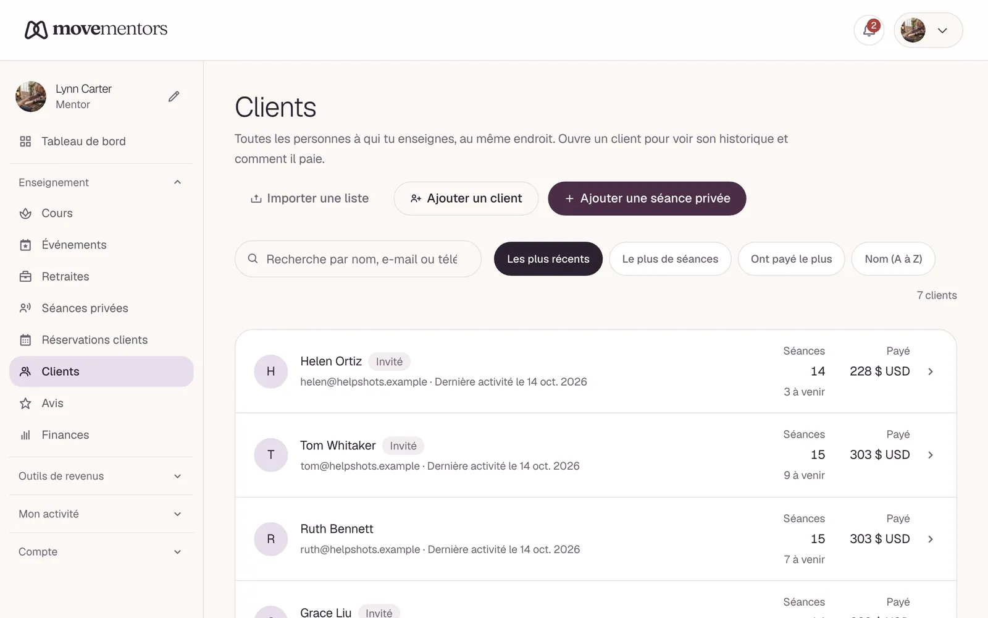The width and height of the screenshot is (988, 618).
Task: Click the Tableau de bord grid icon
Action: pyautogui.click(x=25, y=142)
